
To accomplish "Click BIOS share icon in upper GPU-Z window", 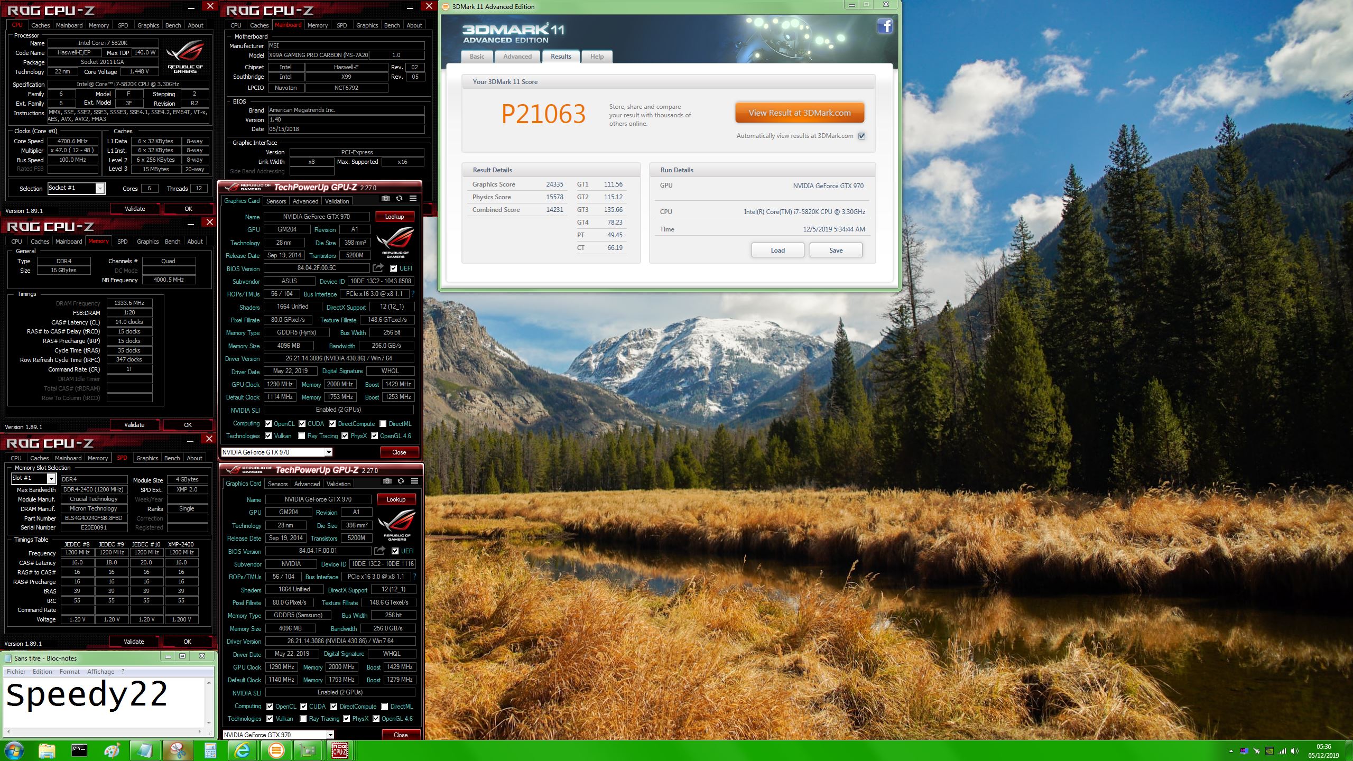I will (378, 268).
